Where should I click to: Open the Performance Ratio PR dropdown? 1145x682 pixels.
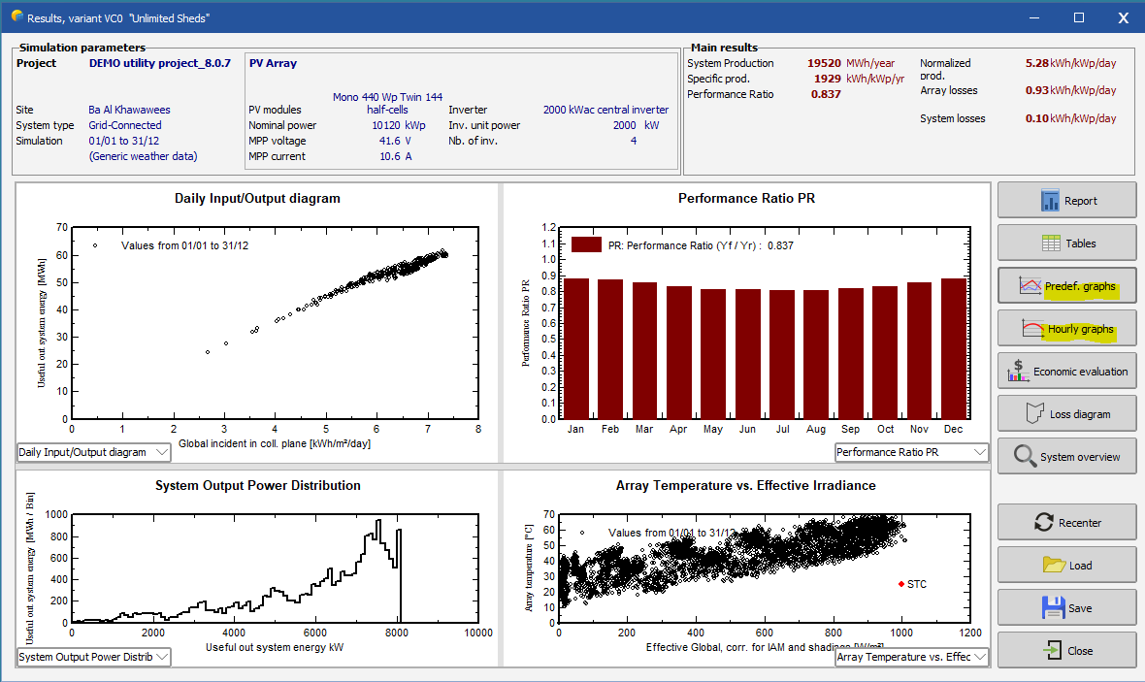click(911, 452)
